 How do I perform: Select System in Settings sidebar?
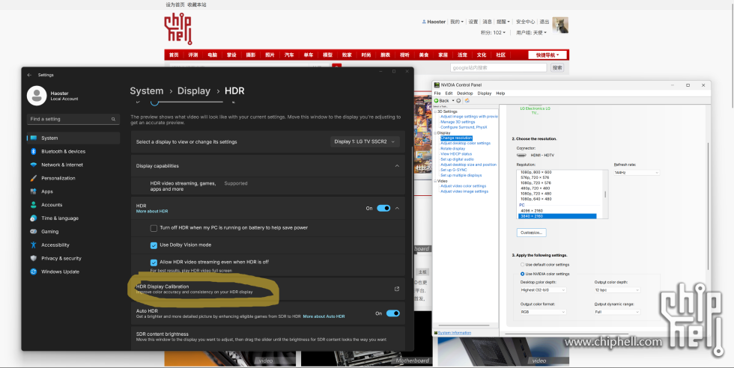coord(73,138)
